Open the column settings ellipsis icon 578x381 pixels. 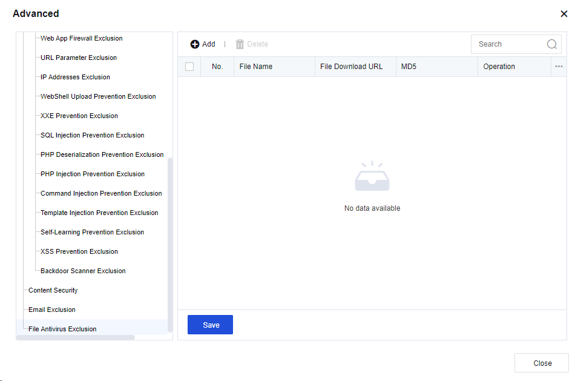559,67
